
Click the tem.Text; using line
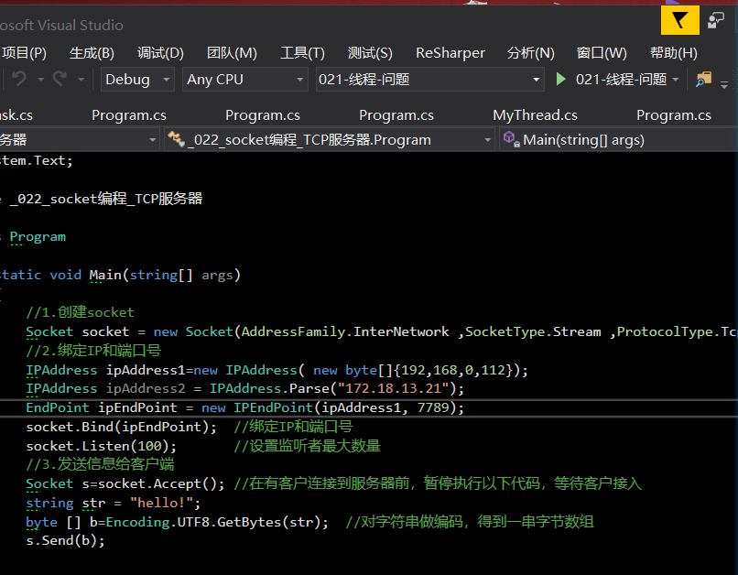(37, 161)
